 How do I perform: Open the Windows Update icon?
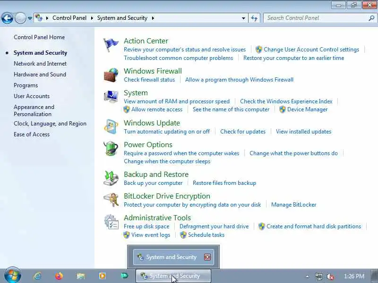click(x=111, y=126)
